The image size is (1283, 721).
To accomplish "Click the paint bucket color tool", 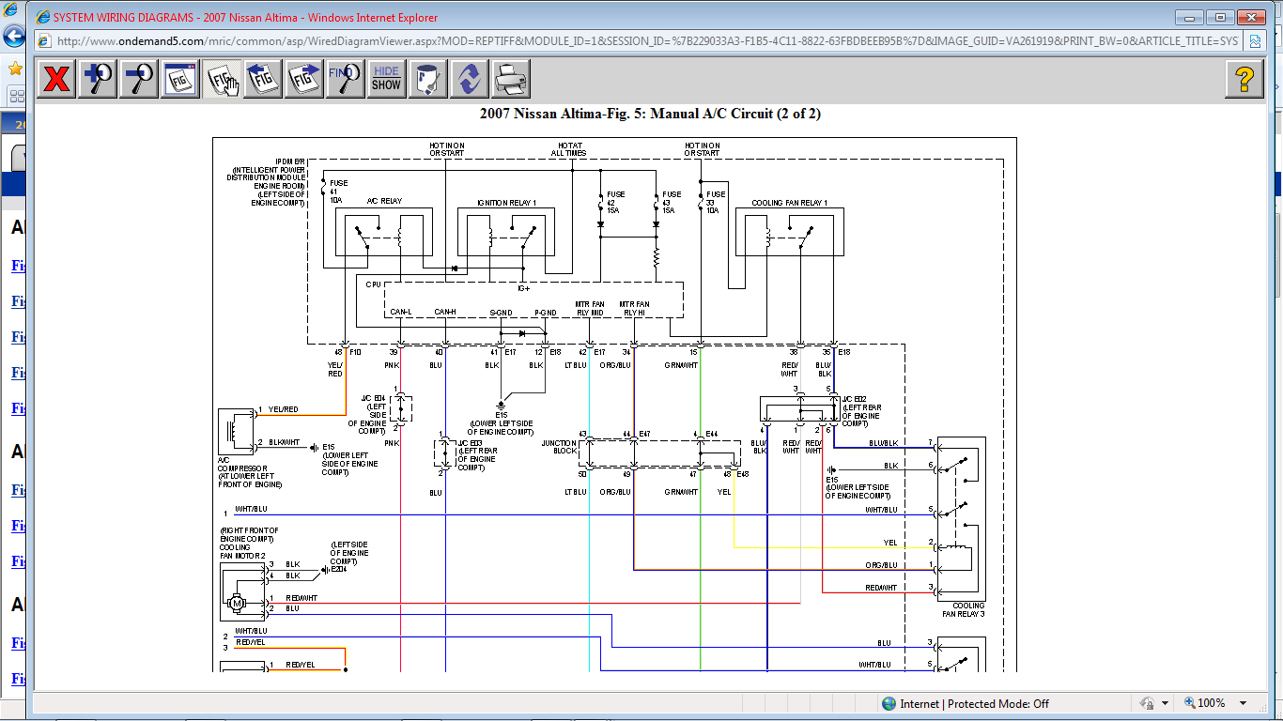I will [x=427, y=79].
